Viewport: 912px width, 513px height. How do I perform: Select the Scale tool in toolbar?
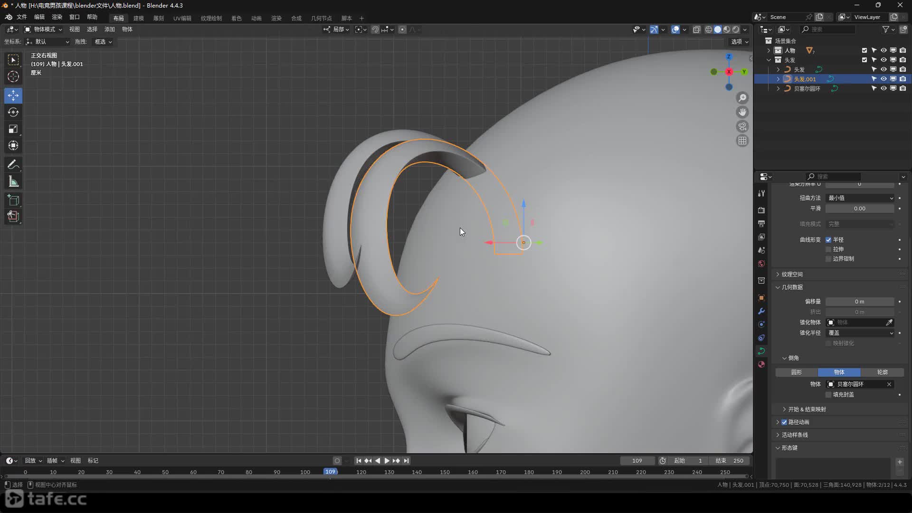[x=13, y=129]
